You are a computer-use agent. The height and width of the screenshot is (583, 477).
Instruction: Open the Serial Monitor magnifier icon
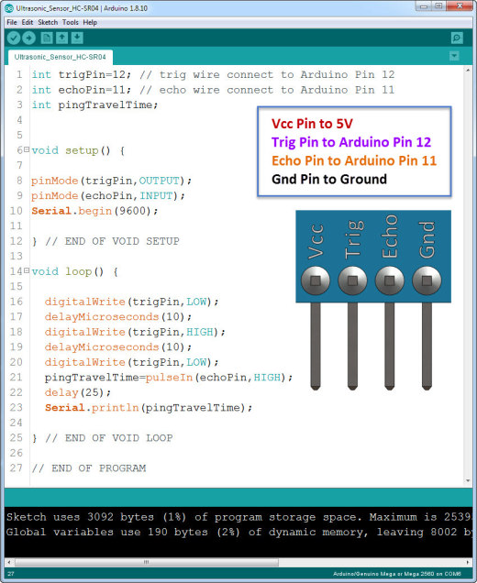[457, 38]
